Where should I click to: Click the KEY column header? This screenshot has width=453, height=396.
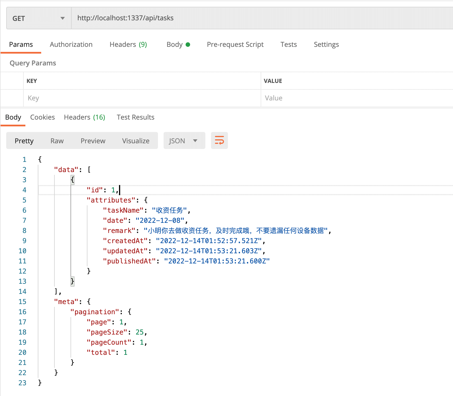pos(32,81)
